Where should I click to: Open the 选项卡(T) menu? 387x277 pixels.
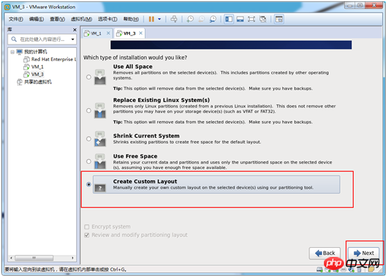[108, 19]
